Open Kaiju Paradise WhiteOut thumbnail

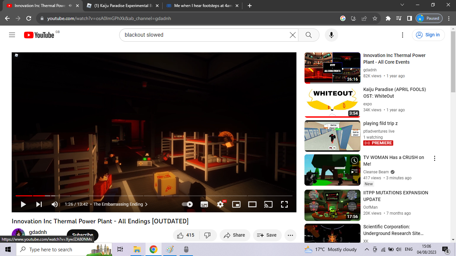[332, 102]
